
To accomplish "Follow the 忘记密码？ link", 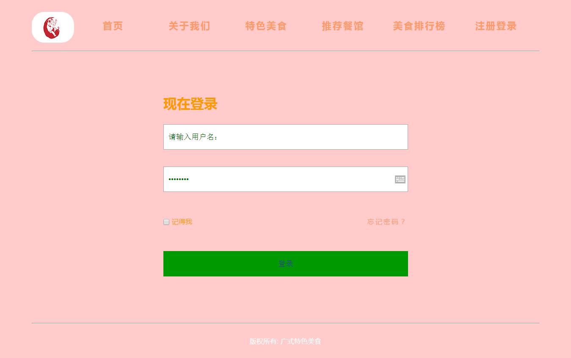I will pyautogui.click(x=386, y=221).
